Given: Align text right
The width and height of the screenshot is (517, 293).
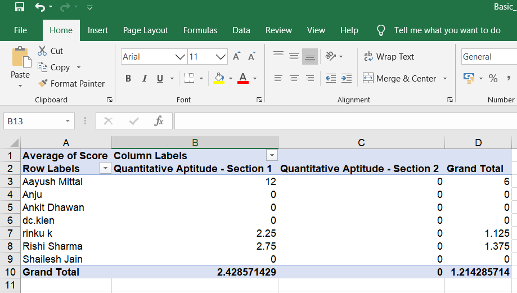Looking at the screenshot, I should pos(310,78).
